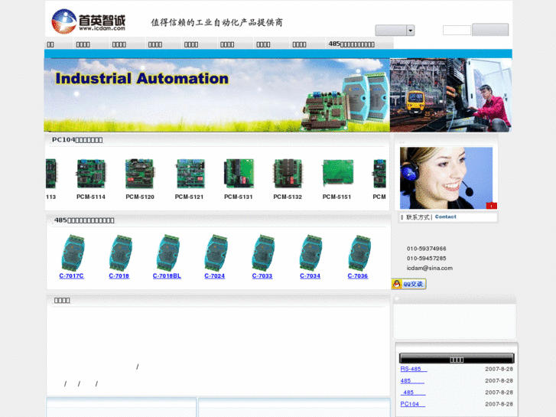Click the PCM-5131 board image
The image size is (556, 417).
(239, 174)
